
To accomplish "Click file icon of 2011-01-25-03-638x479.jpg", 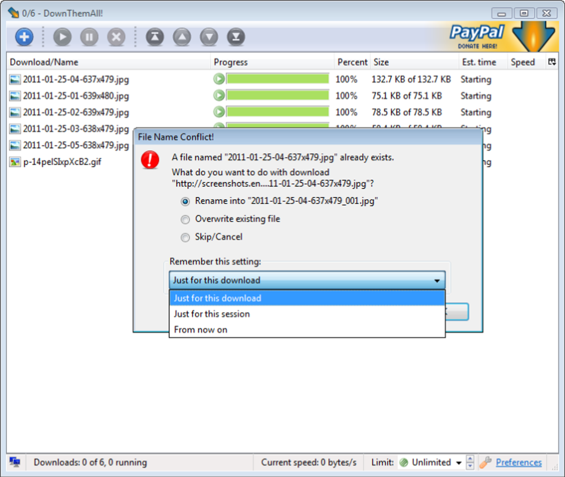I will coord(15,128).
